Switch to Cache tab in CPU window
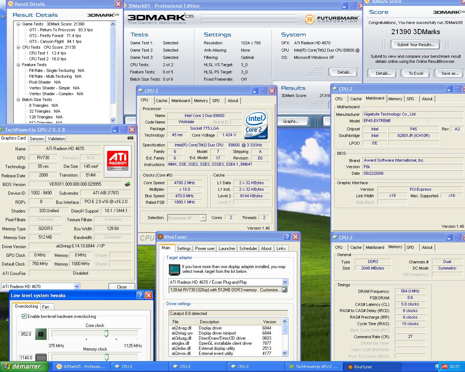Screen dimensions: 465x372 click(162, 101)
